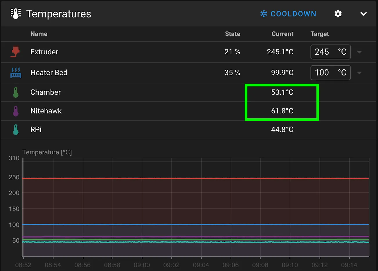Click the red extruder line on the chart

pos(195,178)
